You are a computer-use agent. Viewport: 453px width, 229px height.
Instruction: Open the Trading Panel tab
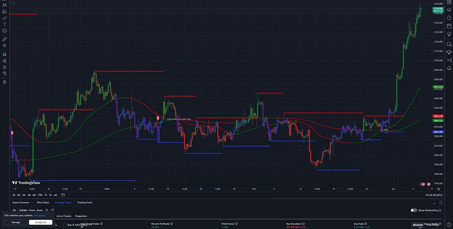point(85,202)
